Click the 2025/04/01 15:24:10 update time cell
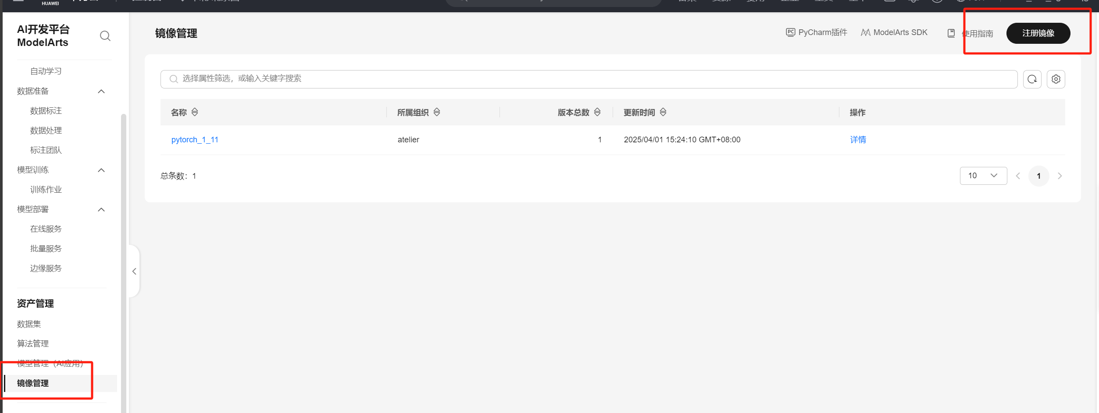Screen dimensions: 1099x413 [x=682, y=140]
